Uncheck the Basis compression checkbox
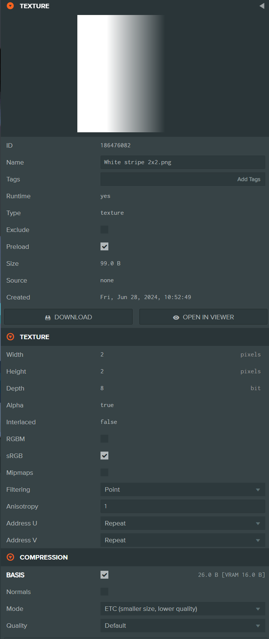 [x=105, y=575]
